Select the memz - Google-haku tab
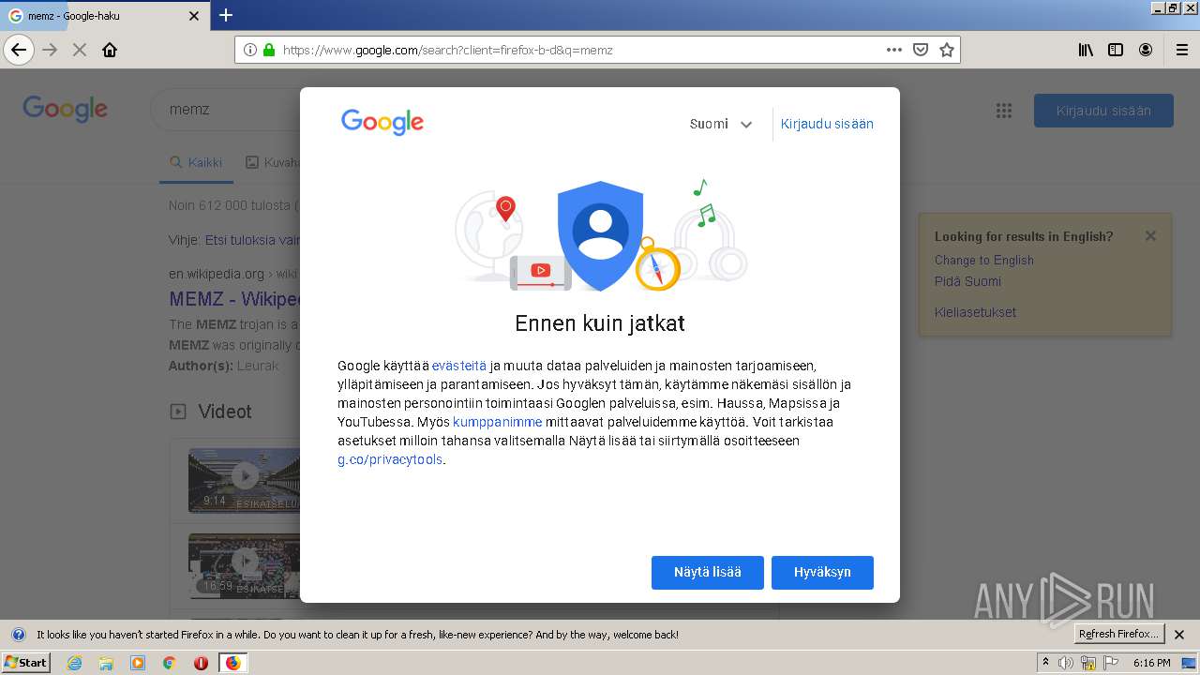The image size is (1200, 675). pyautogui.click(x=105, y=16)
